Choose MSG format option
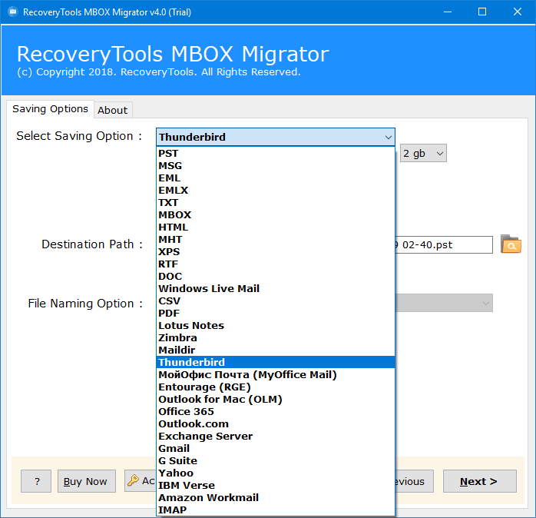Viewport: 536px width, 518px height. (x=276, y=165)
